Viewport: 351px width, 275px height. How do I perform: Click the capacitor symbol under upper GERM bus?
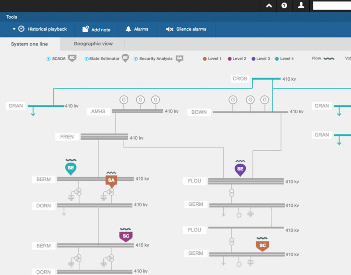(250, 214)
